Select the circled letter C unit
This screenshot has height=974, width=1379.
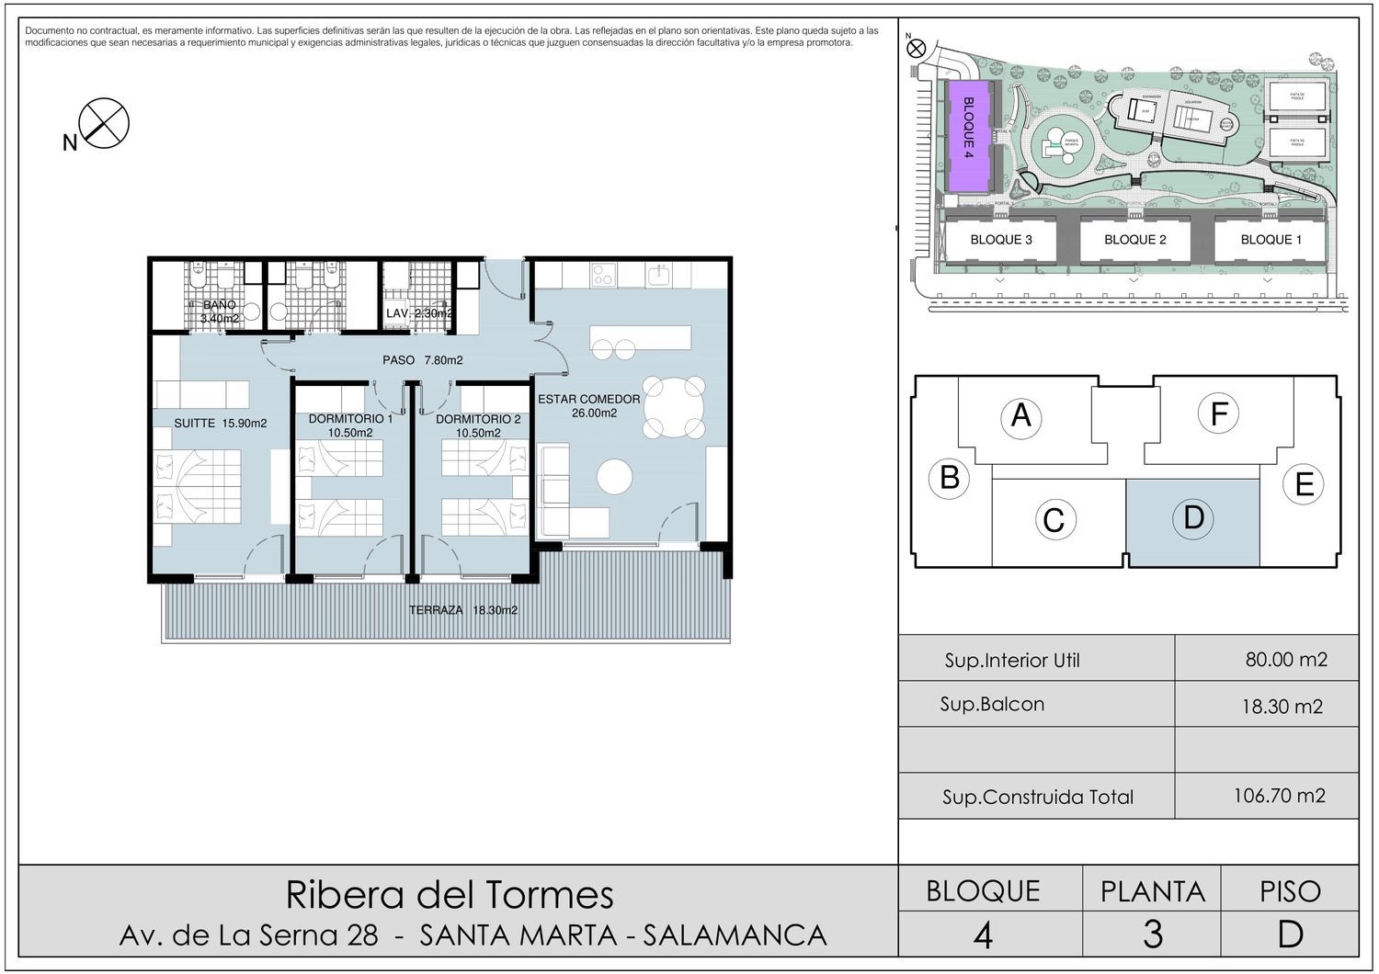(1054, 520)
